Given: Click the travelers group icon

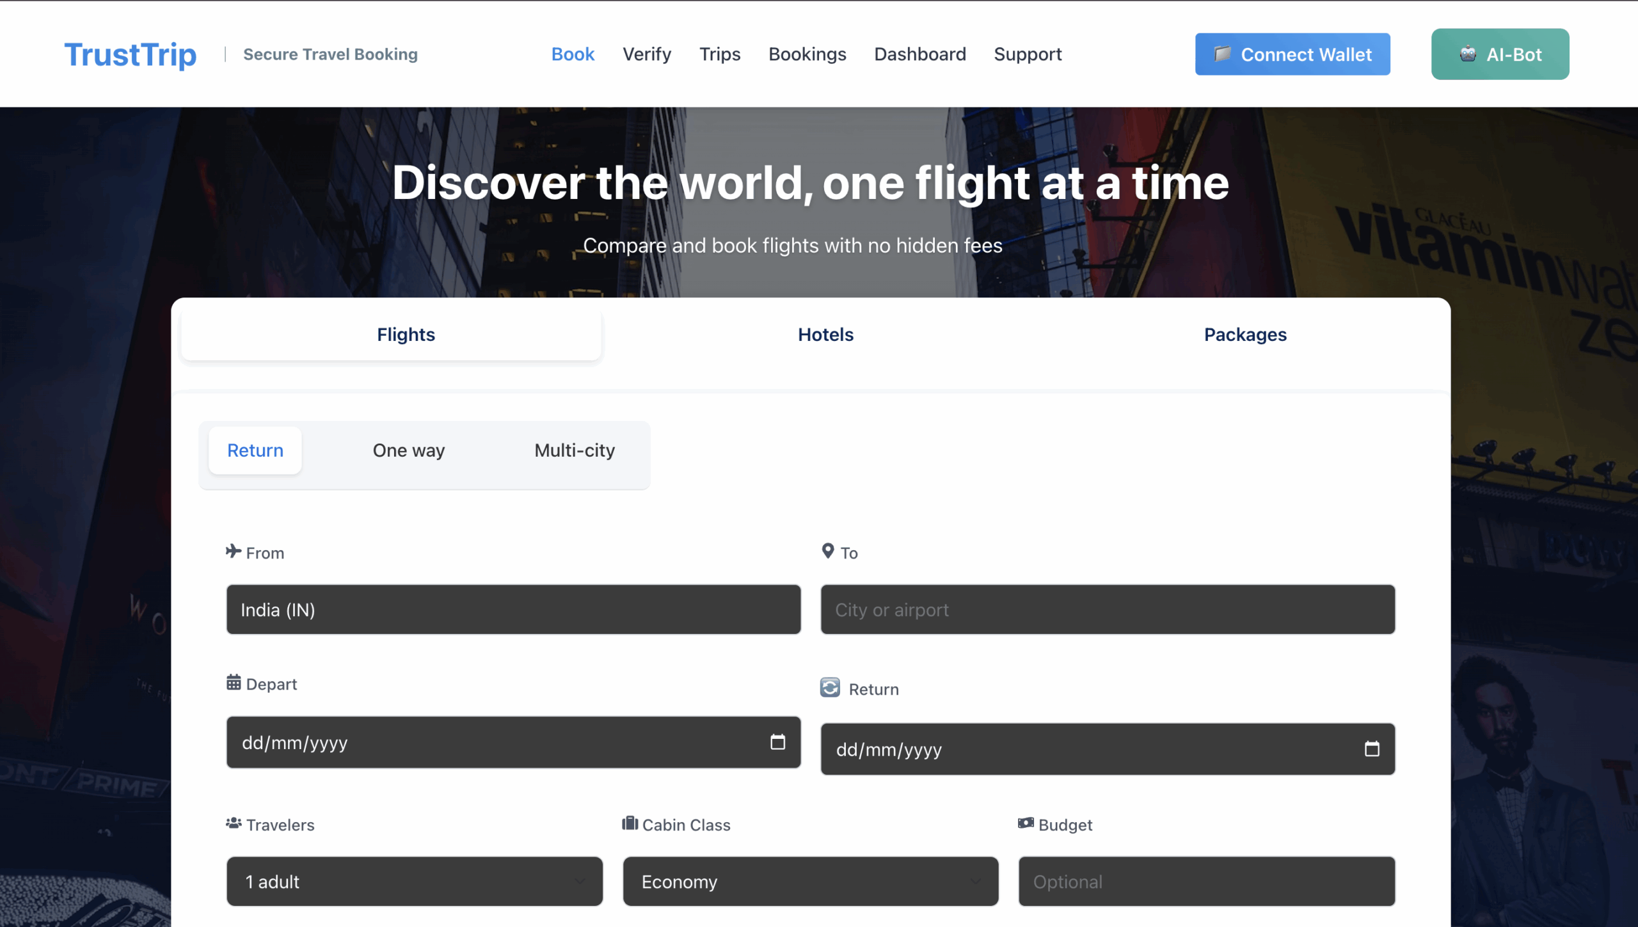Looking at the screenshot, I should (234, 823).
